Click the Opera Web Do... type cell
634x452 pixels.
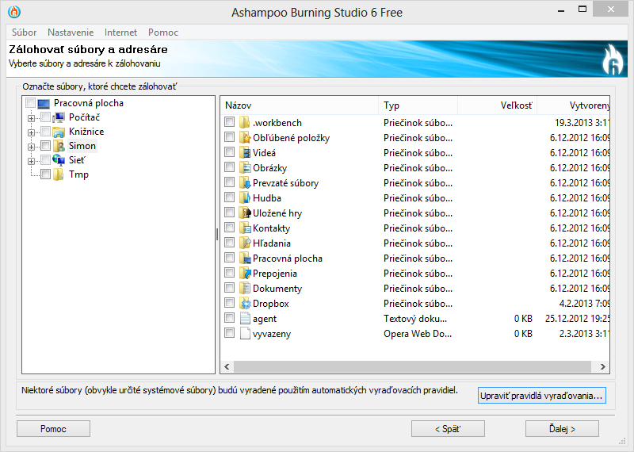[418, 333]
